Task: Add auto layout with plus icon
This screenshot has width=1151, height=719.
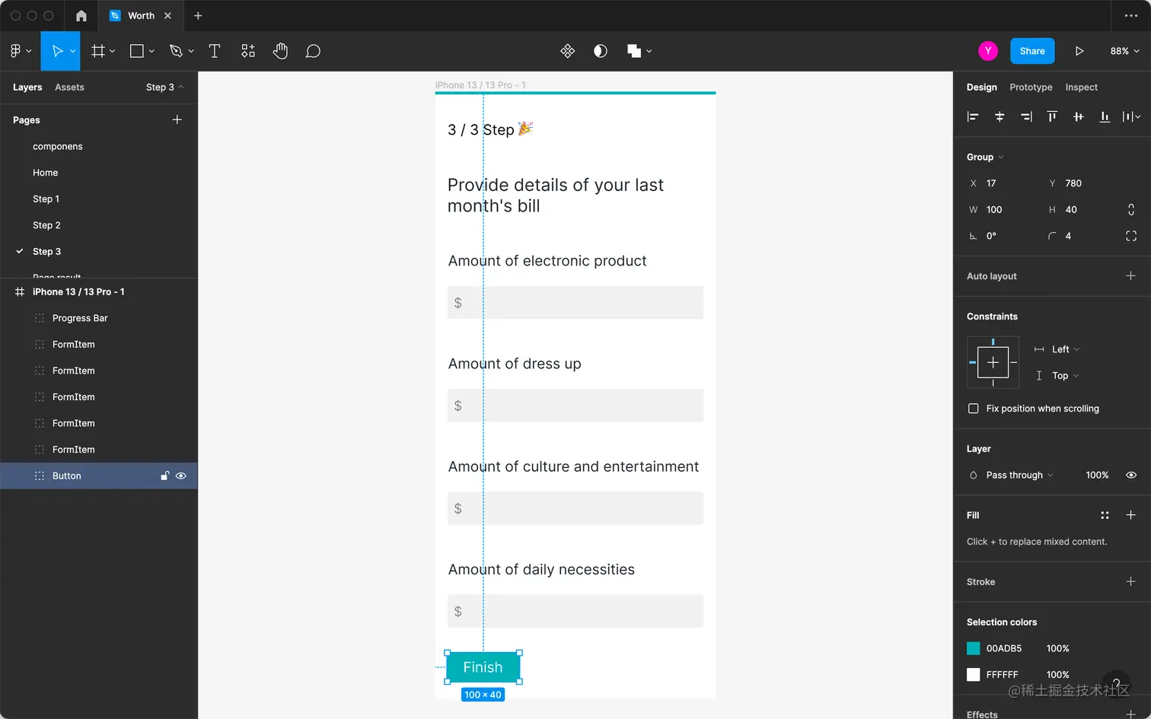Action: click(1131, 275)
